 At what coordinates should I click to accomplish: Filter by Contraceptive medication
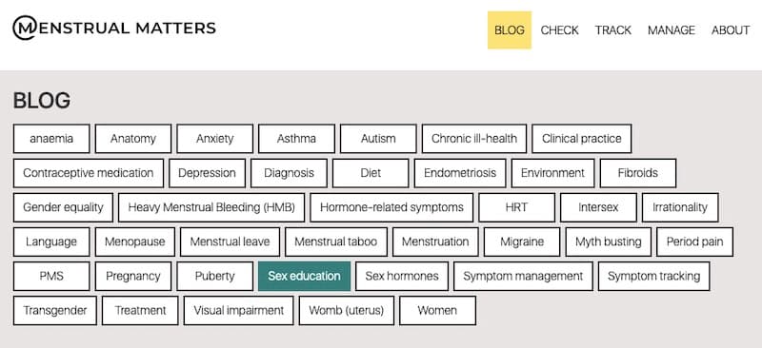point(89,173)
